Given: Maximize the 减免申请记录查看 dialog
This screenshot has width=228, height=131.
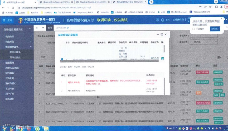Looking at the screenshot, I should point(162,34).
